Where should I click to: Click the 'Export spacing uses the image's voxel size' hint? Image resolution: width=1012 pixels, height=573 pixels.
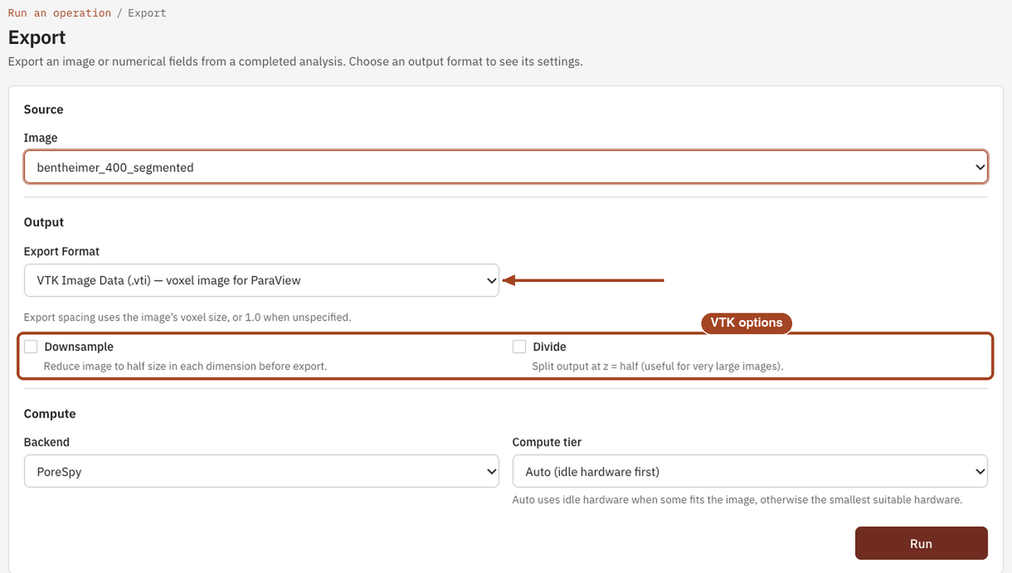tap(187, 317)
